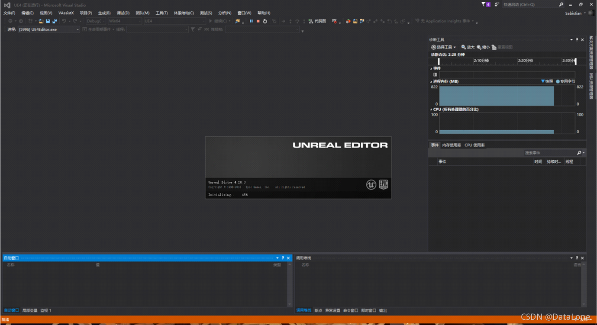Toggle the 快照 snapshot legend
The width and height of the screenshot is (597, 325).
547,81
